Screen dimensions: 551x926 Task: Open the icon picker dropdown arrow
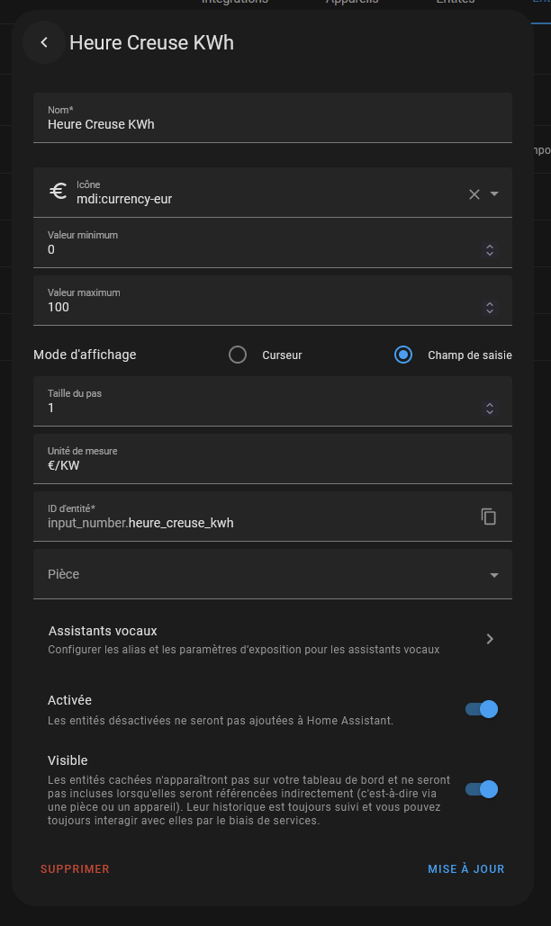click(494, 194)
